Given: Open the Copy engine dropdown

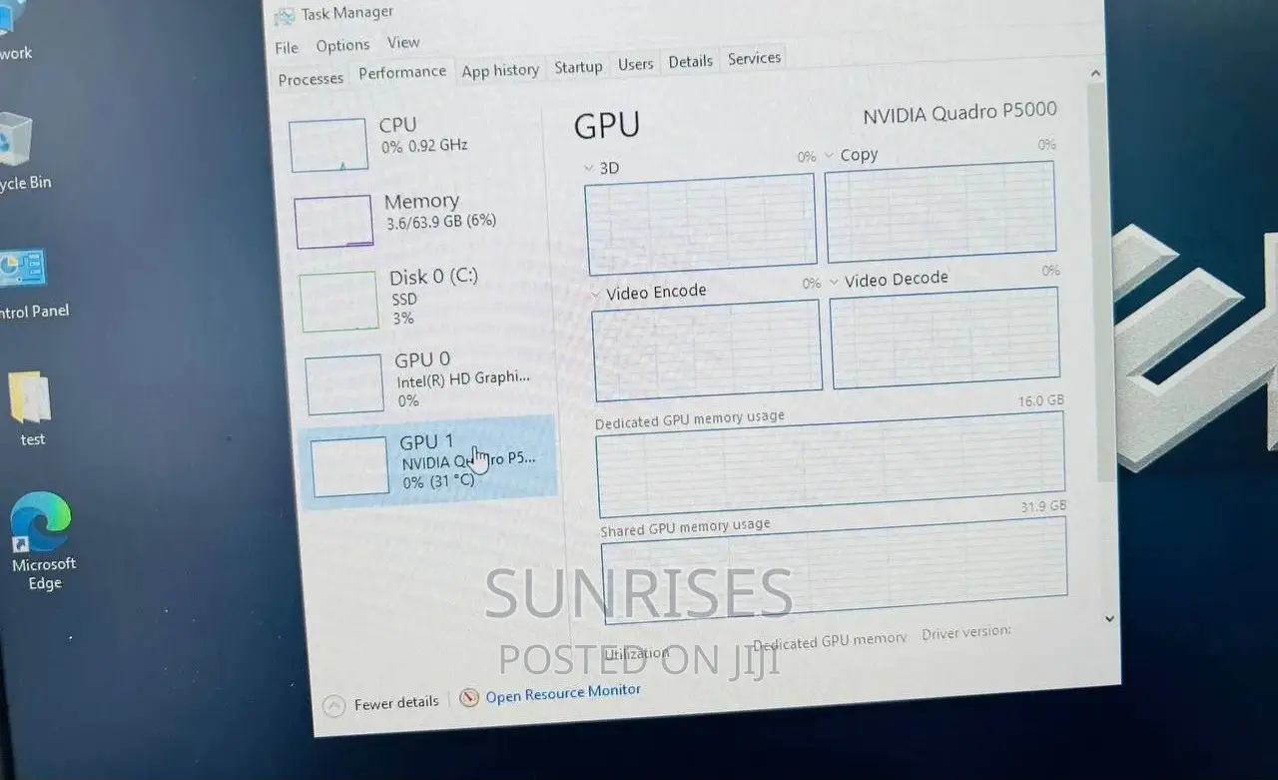Looking at the screenshot, I should pos(829,156).
